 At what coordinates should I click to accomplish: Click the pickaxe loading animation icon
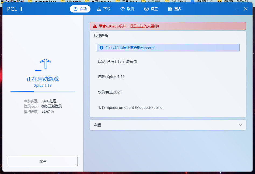pos(43,65)
